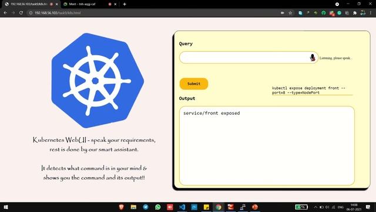Open the Chrome three-dot menu

point(371,13)
